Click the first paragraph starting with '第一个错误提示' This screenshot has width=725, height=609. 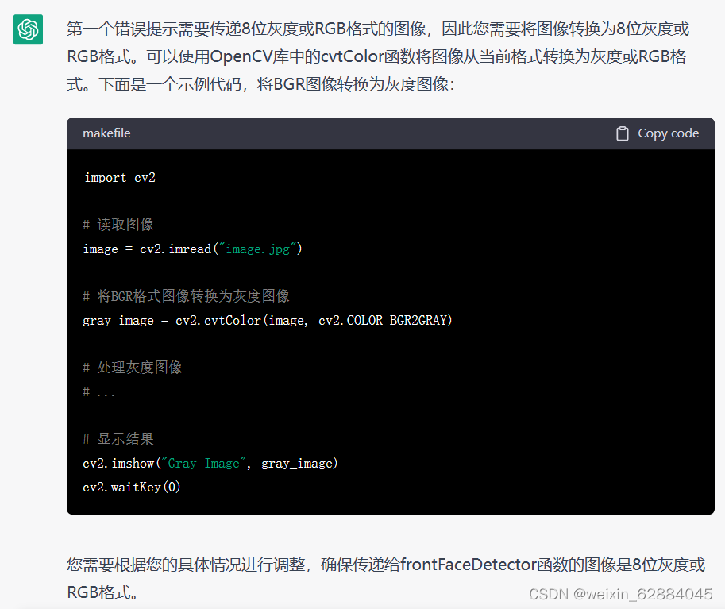tap(378, 56)
